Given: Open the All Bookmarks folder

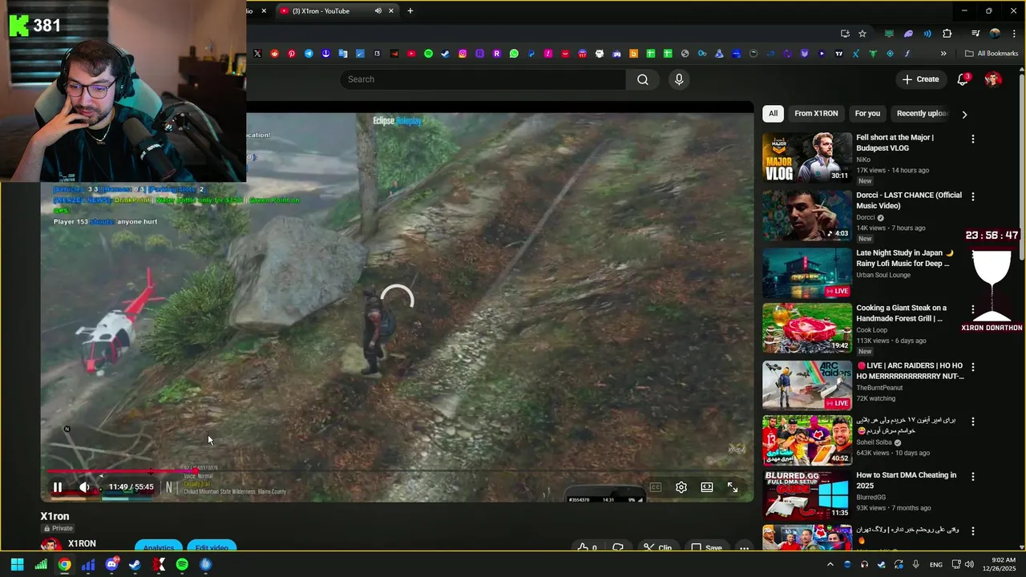Looking at the screenshot, I should 992,54.
